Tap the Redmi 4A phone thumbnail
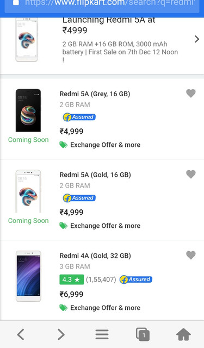The width and height of the screenshot is (204, 348). tap(28, 276)
